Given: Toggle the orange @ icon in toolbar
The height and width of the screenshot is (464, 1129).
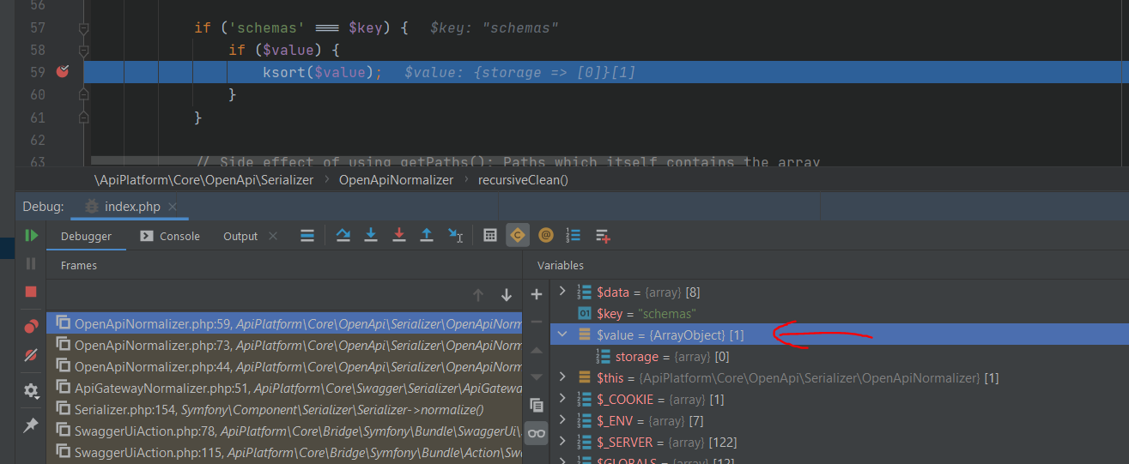Looking at the screenshot, I should click(546, 236).
